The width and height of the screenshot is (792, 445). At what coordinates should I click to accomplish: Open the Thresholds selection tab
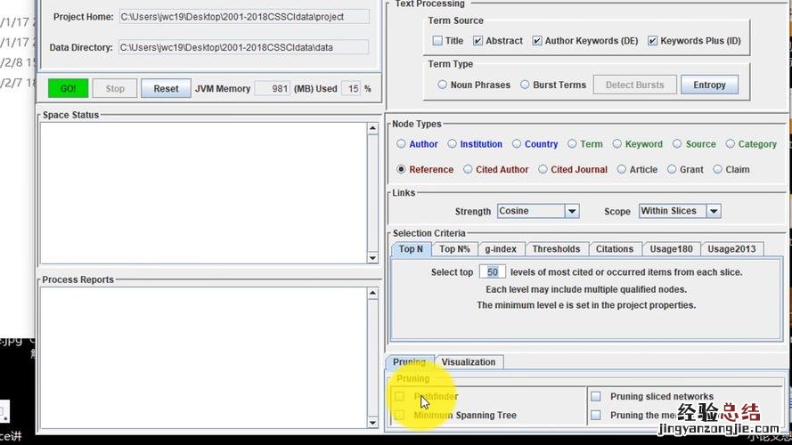pos(556,249)
